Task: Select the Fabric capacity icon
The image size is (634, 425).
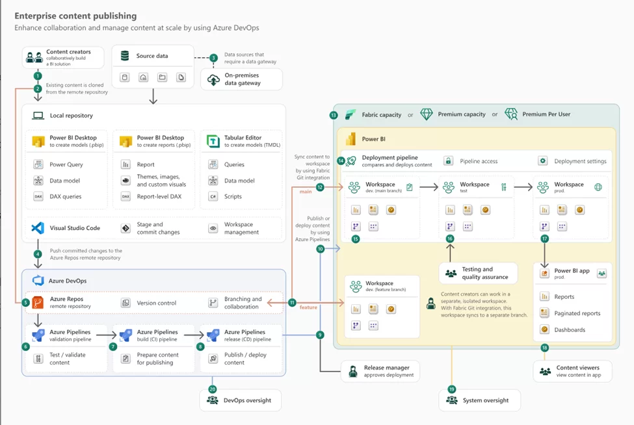Action: 350,114
